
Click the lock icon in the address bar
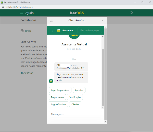tap(3, 7)
